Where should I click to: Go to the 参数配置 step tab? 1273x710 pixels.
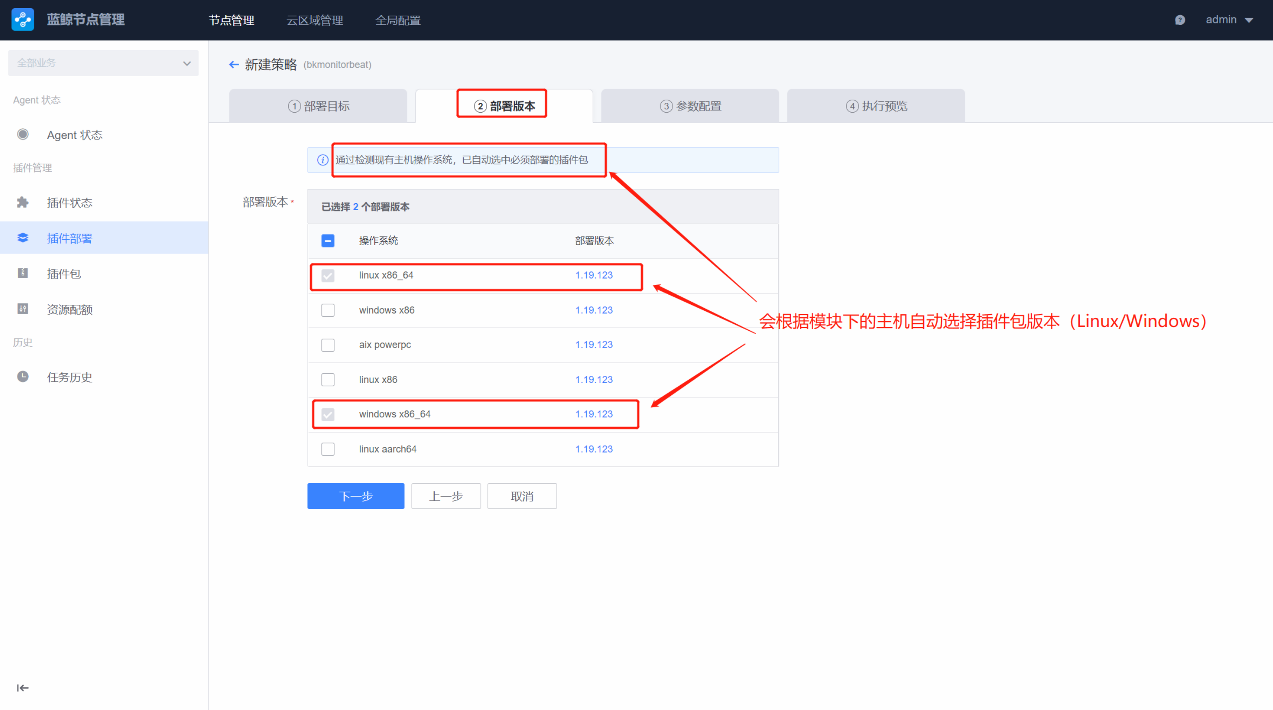point(690,106)
